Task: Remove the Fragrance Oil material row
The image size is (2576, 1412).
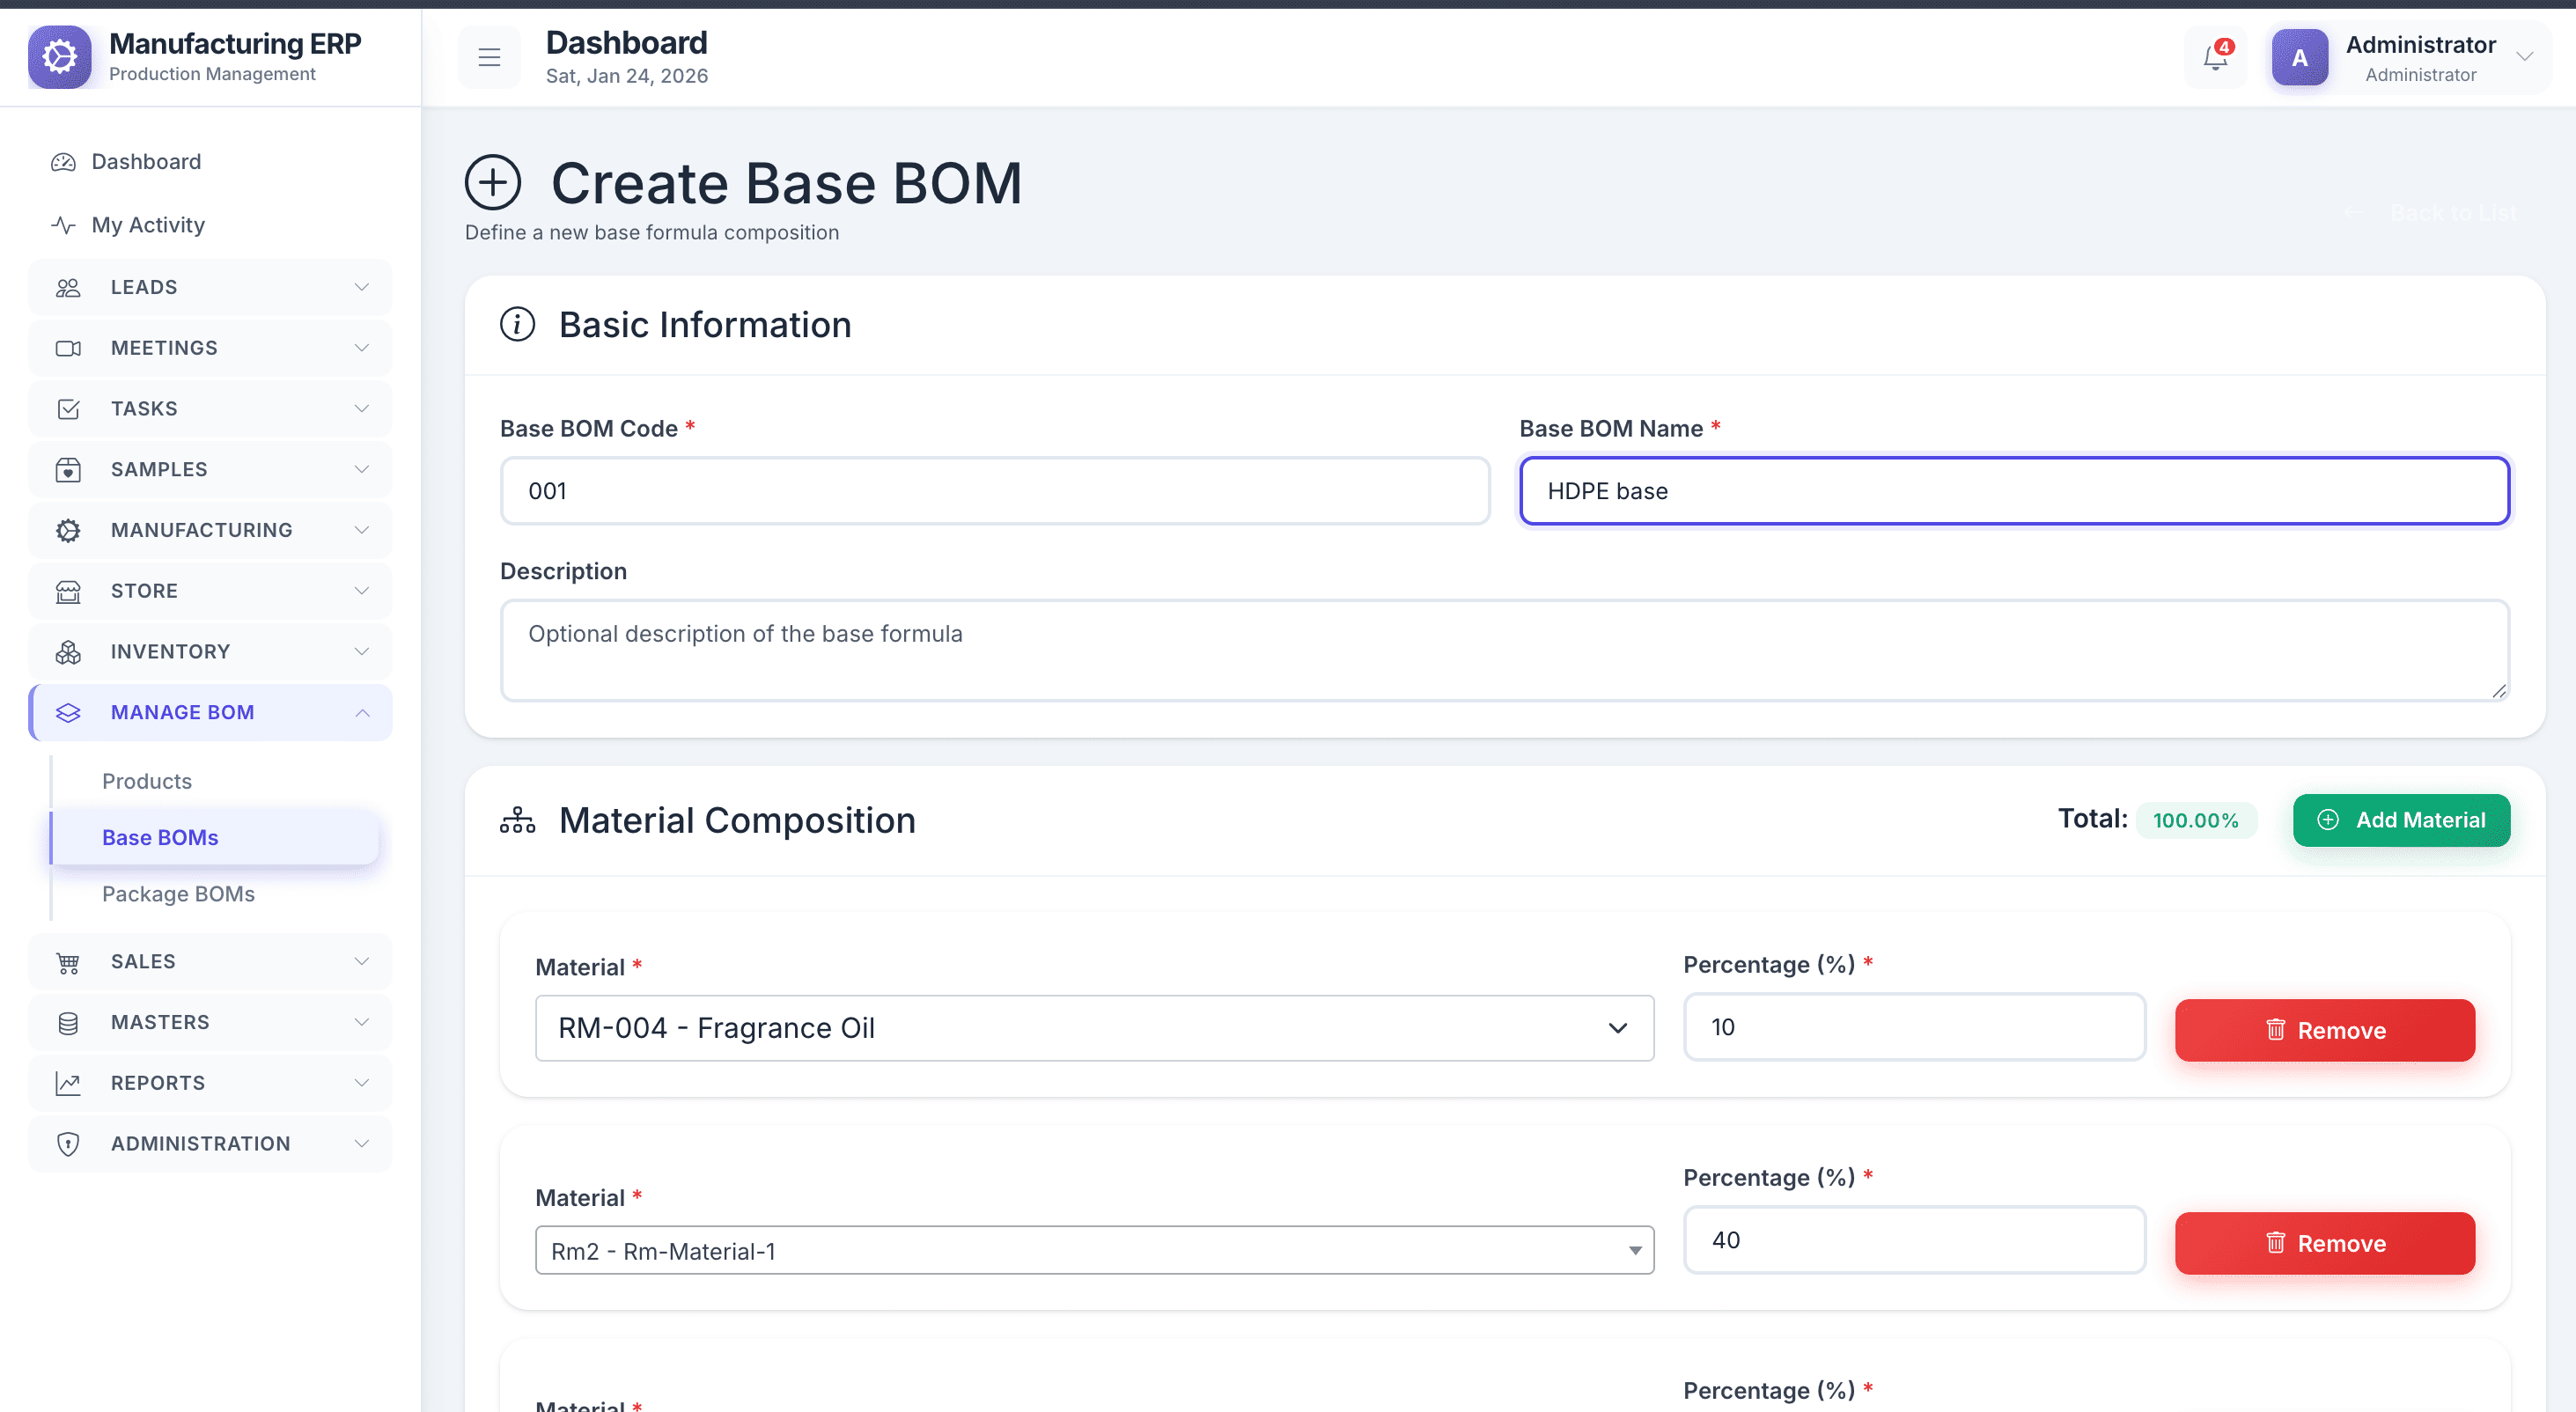Action: 2324,1030
